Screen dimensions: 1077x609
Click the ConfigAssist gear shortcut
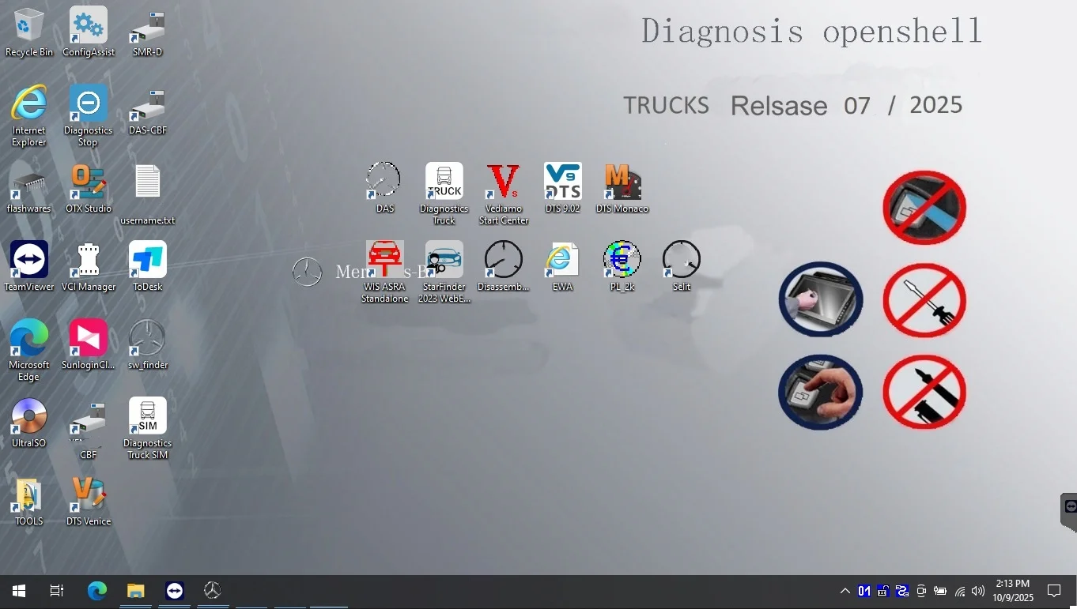89,32
